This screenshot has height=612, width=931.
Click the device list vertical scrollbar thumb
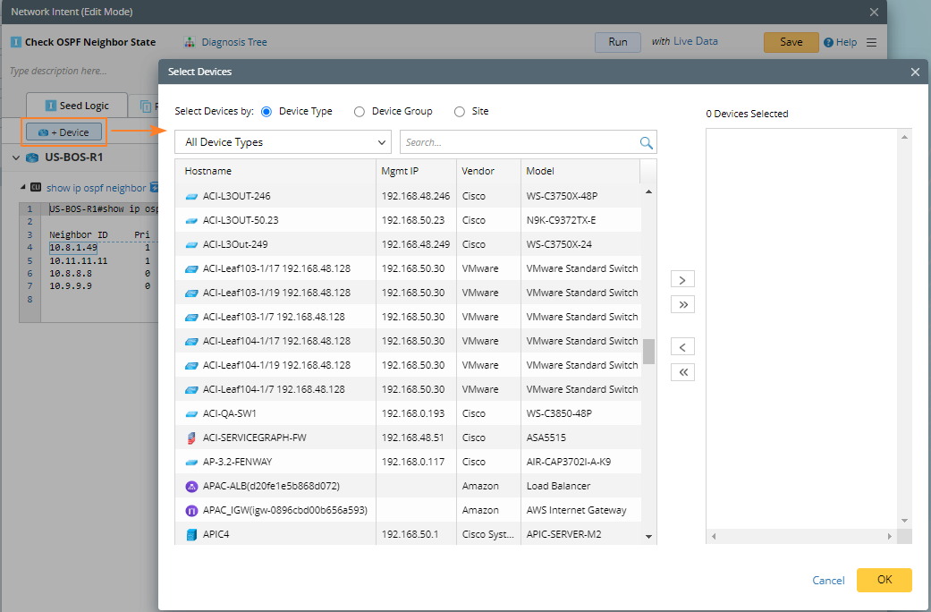[648, 352]
